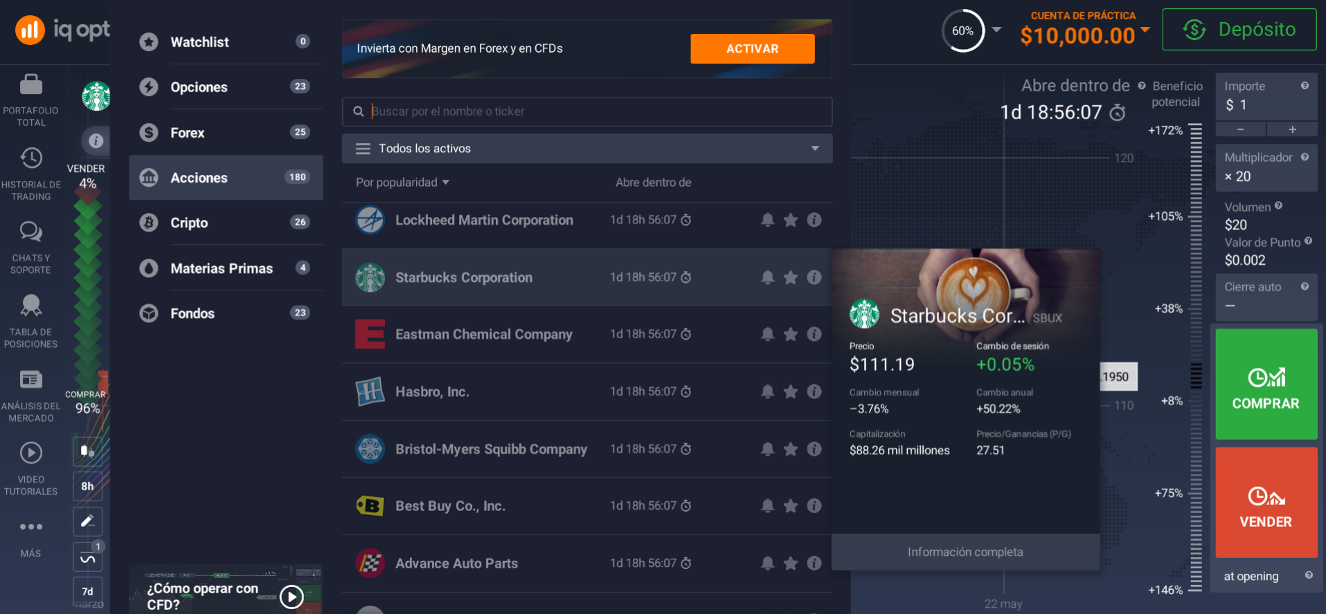Select Forex category
Viewport: 1326px width, 614px height.
pos(226,133)
